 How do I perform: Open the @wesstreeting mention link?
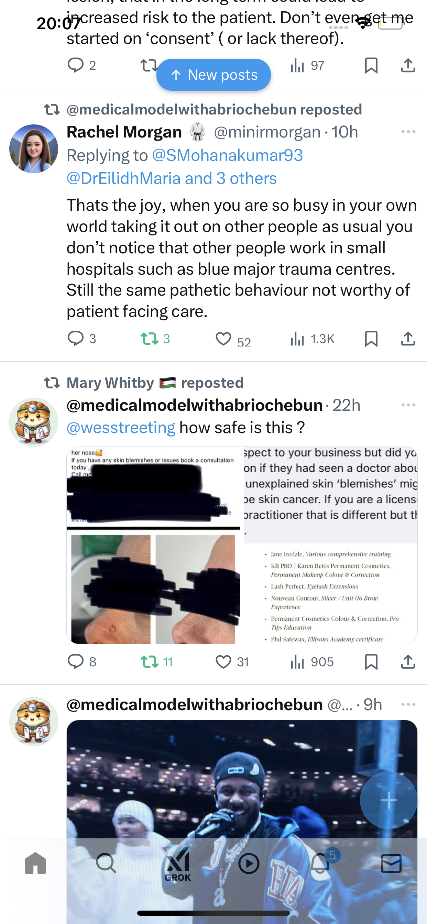121,428
